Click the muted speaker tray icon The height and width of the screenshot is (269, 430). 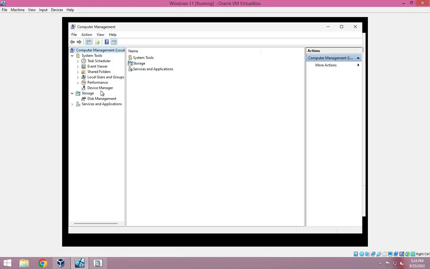(402, 263)
